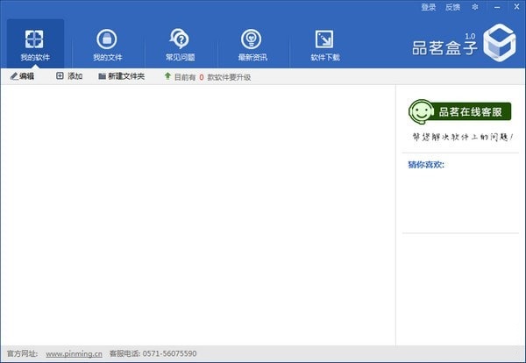
Task: Open the 我的软件 tab
Action: pos(35,44)
